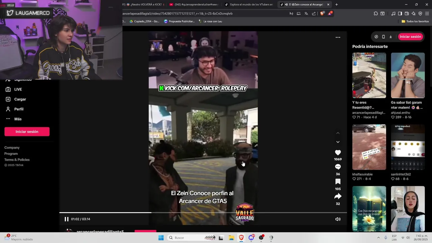The height and width of the screenshot is (243, 432).
Task: Mute the video with the speaker icon
Action: [x=338, y=219]
